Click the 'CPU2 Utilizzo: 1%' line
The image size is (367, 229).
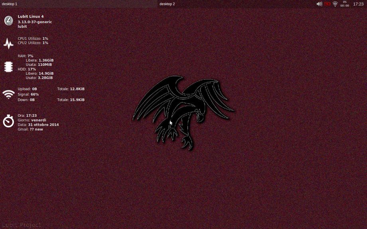click(33, 43)
